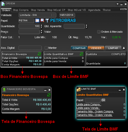Click the Preço stepper arrows
Image resolution: width=128 pixels, height=132 pixels.
(41, 32)
